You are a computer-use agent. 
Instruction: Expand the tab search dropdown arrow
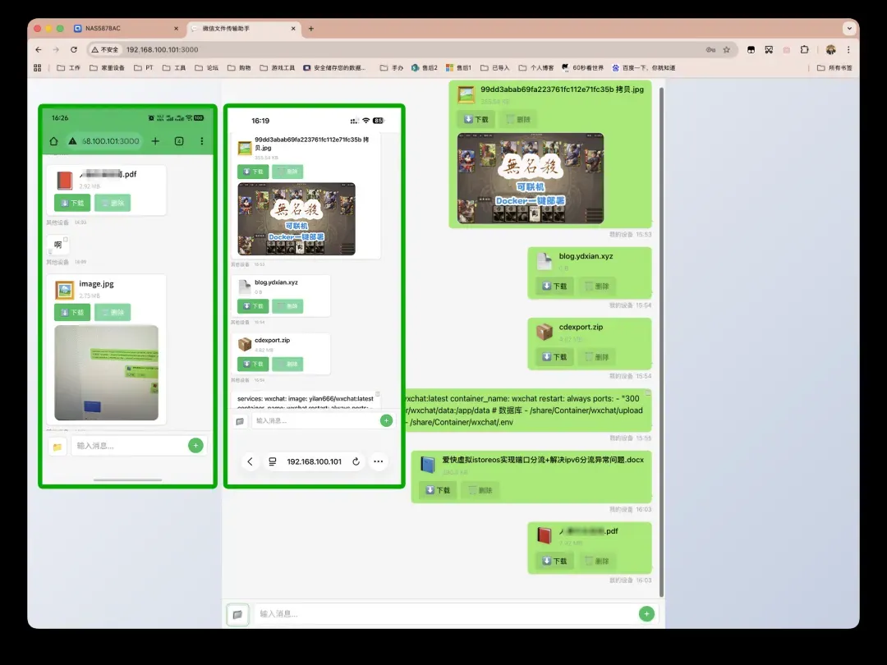[849, 28]
